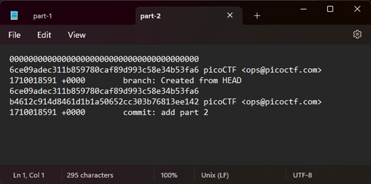Click the "commit: add part 2" text
The height and width of the screenshot is (184, 371).
(166, 112)
